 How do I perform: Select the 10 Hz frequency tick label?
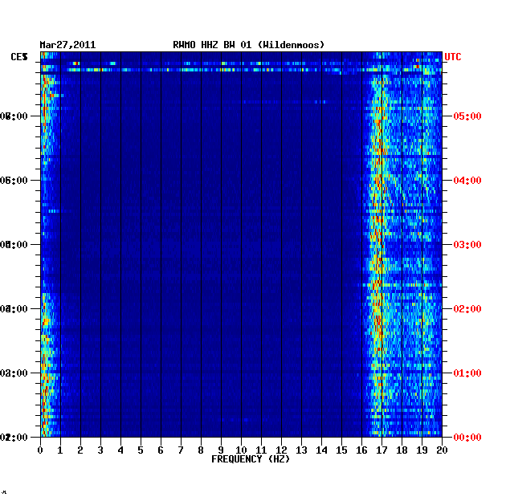(x=242, y=450)
